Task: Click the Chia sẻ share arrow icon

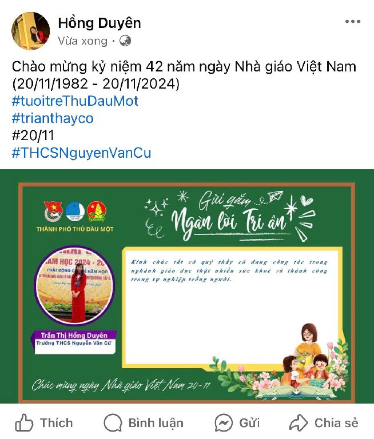Action: 299,422
